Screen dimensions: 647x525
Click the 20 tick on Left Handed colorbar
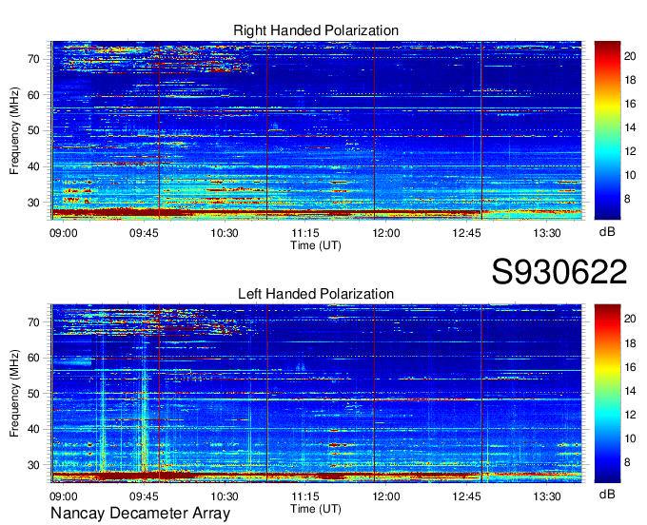tap(630, 320)
